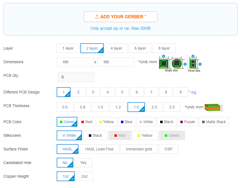Click the ADD YOUR GERBER upload button

[120, 17]
